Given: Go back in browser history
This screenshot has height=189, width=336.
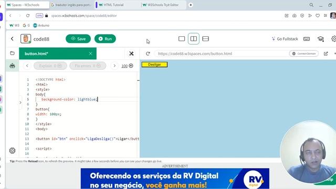Looking at the screenshot, I should tap(10, 16).
